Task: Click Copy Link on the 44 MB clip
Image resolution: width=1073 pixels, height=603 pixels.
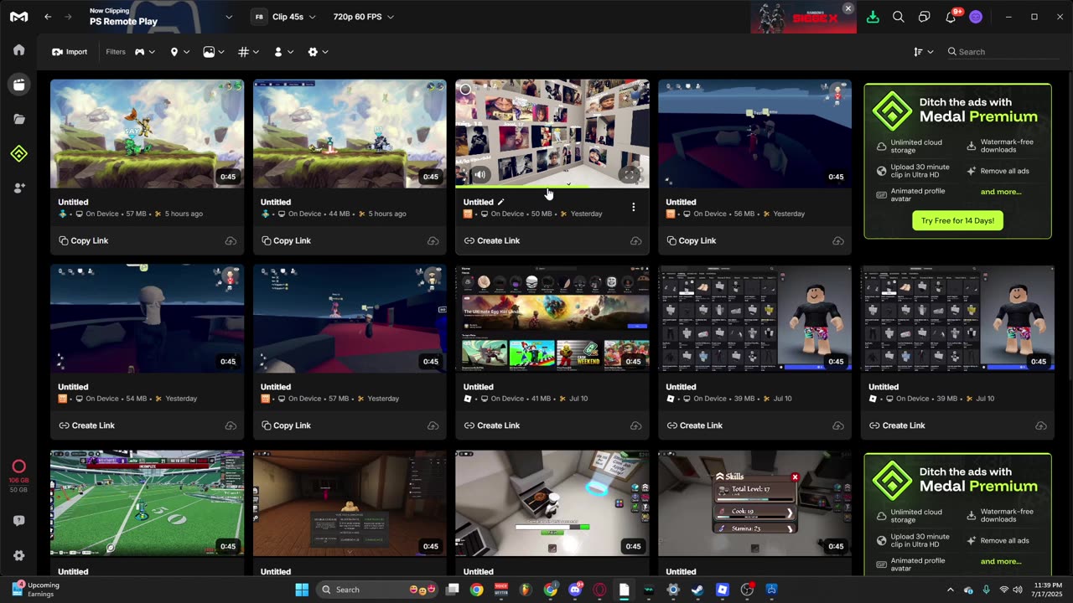Action: 286,241
